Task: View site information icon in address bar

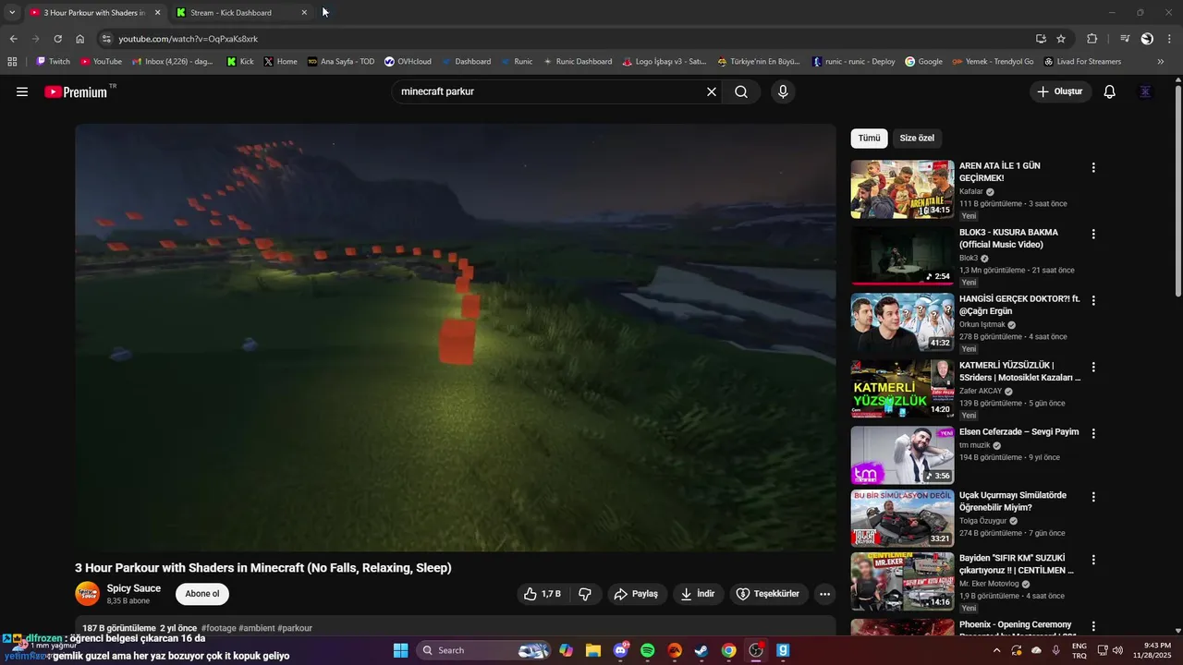Action: 106,39
